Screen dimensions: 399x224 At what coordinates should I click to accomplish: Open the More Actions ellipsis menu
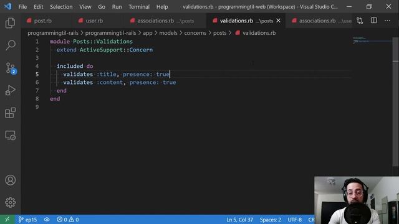pos(387,21)
